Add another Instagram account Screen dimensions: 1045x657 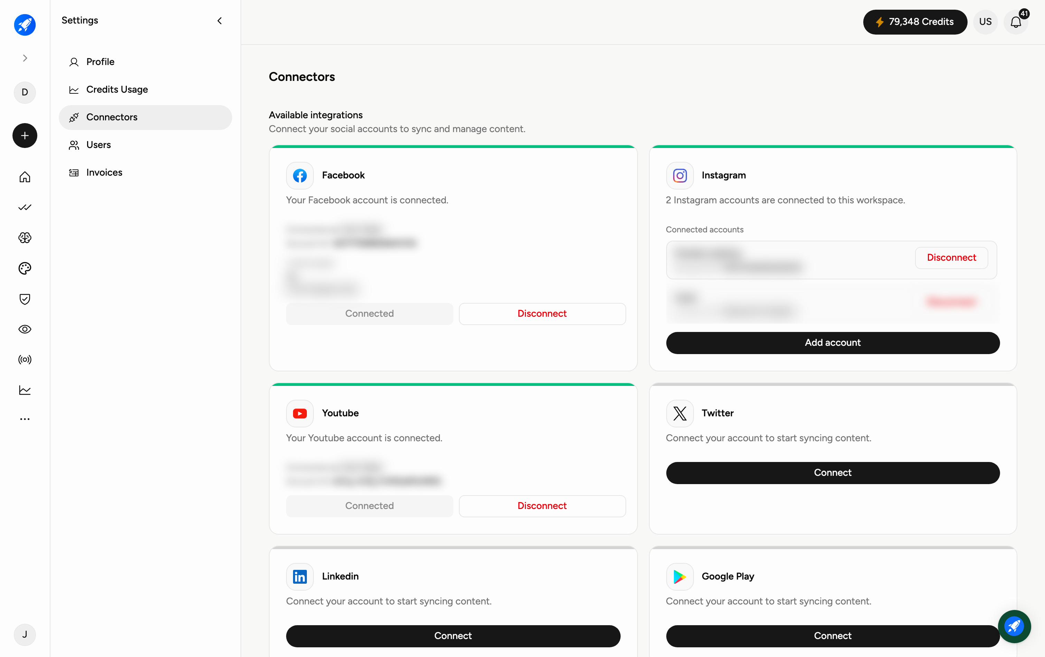(x=833, y=343)
